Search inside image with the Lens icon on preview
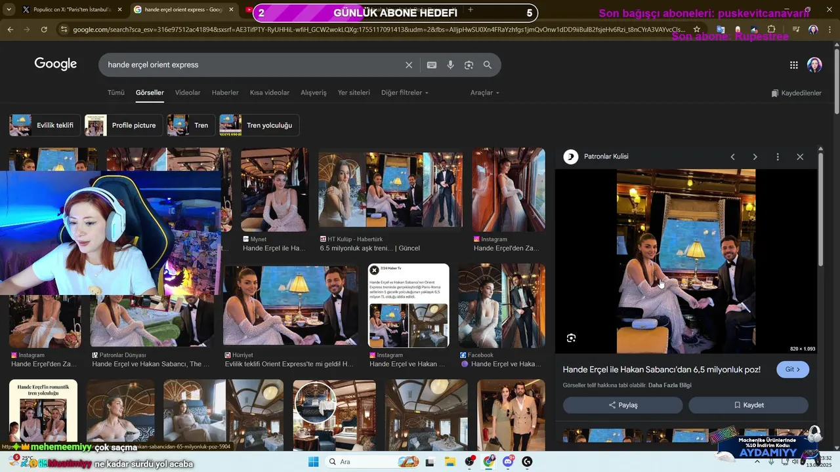Image resolution: width=840 pixels, height=472 pixels. pyautogui.click(x=571, y=338)
